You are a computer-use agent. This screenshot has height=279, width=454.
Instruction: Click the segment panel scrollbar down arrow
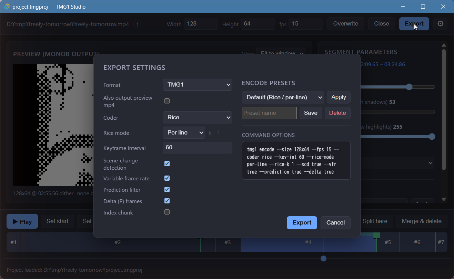[x=444, y=199]
